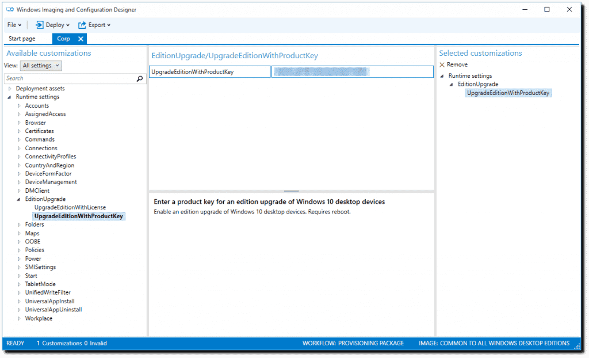Select UpgradeEditionWithLicense setting
Image resolution: width=589 pixels, height=358 pixels.
point(70,208)
